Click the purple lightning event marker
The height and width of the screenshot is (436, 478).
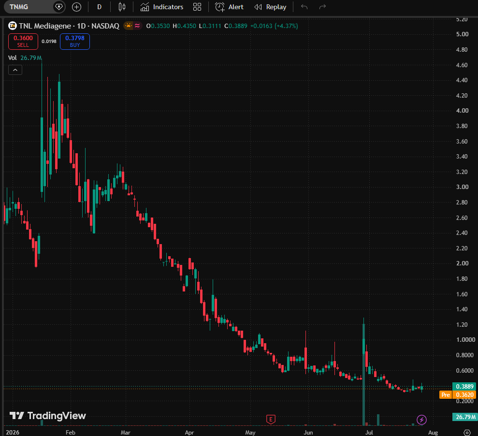click(421, 420)
